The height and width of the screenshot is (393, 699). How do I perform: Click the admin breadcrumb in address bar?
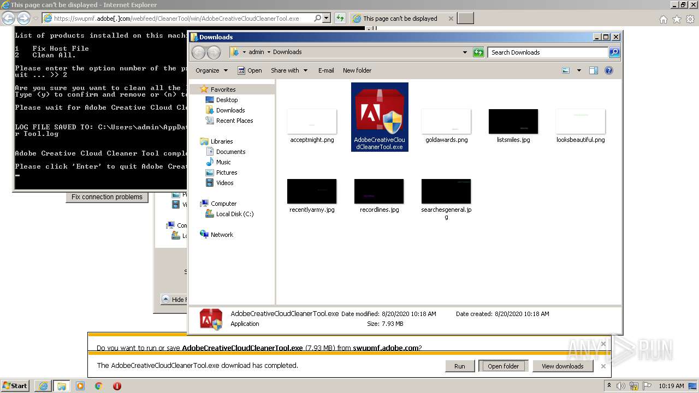[x=256, y=52]
